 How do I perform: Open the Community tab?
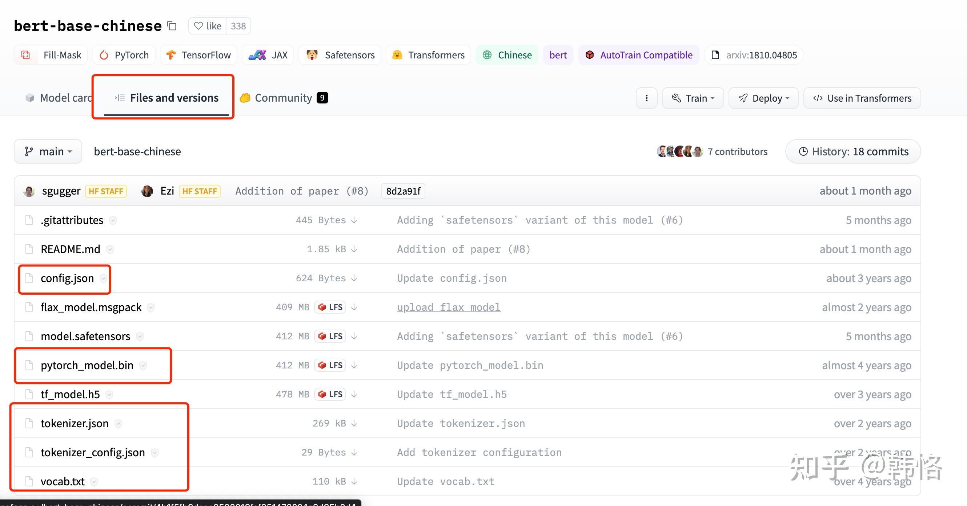point(284,98)
